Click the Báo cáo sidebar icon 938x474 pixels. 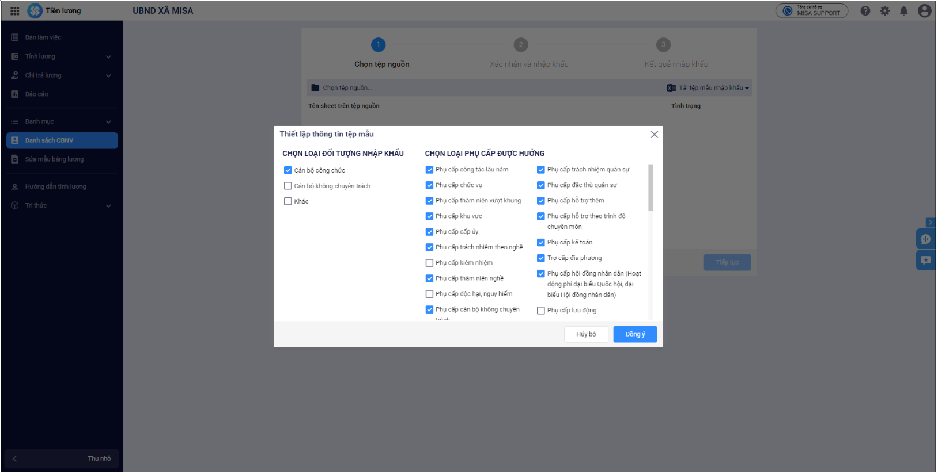[15, 94]
